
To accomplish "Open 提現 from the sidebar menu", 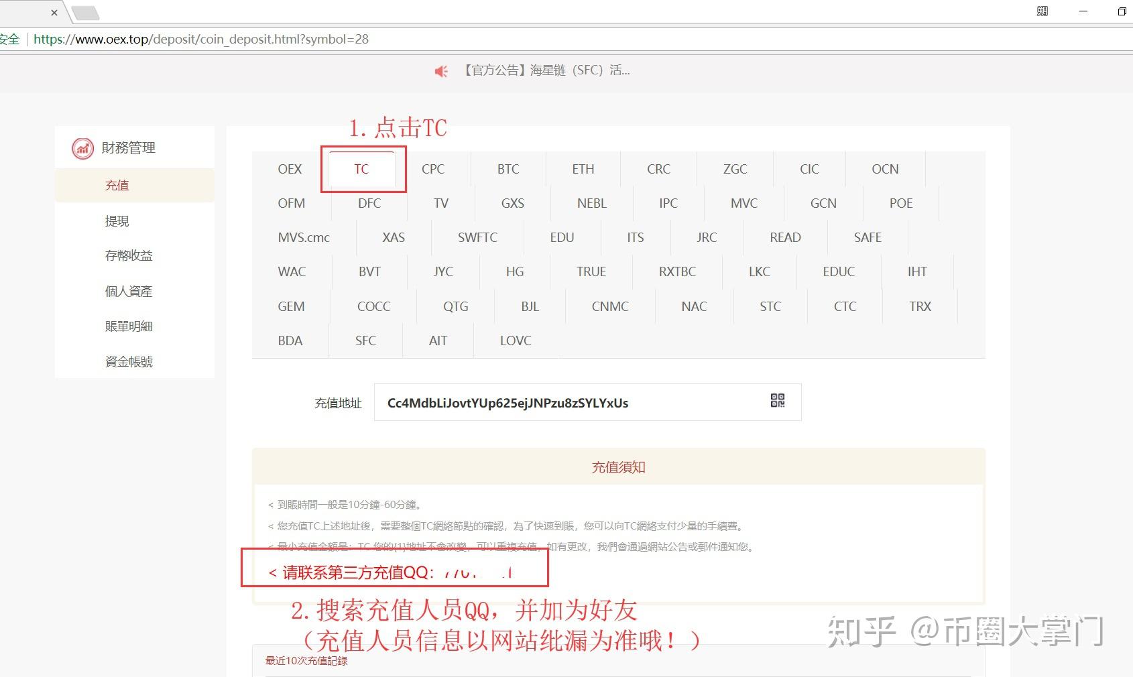I will 117,221.
